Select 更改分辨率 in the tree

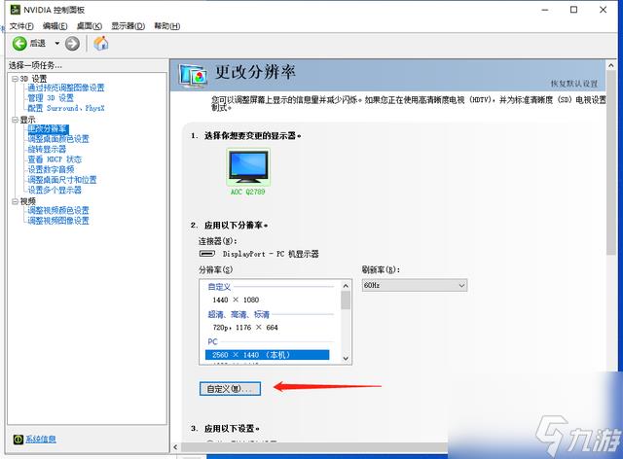pyautogui.click(x=48, y=129)
